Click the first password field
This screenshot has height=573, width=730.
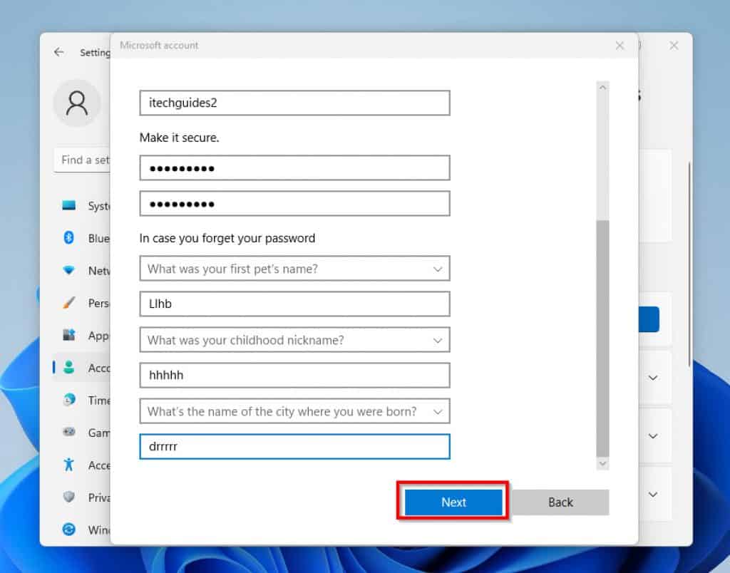click(x=294, y=168)
